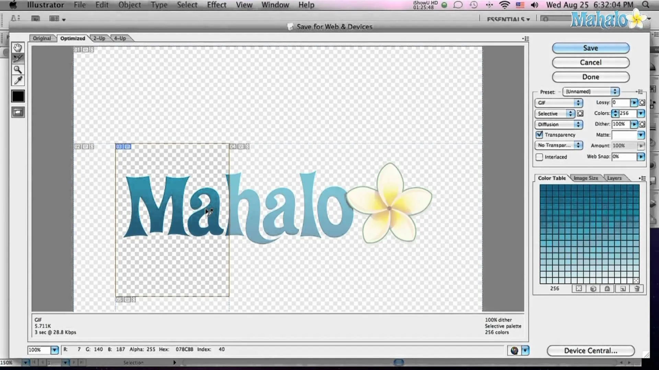Open the zoom level dropdown arrow
This screenshot has height=370, width=659.
click(55, 350)
